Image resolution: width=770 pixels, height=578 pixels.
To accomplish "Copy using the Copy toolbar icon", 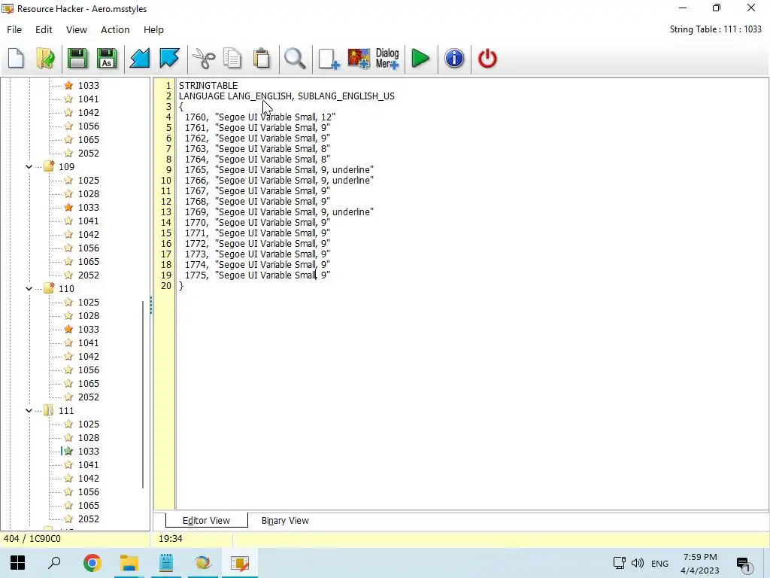I will click(x=232, y=59).
